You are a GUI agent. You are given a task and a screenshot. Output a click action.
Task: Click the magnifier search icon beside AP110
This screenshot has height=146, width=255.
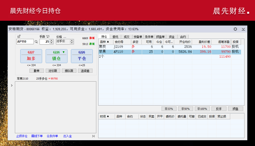coord(36,41)
